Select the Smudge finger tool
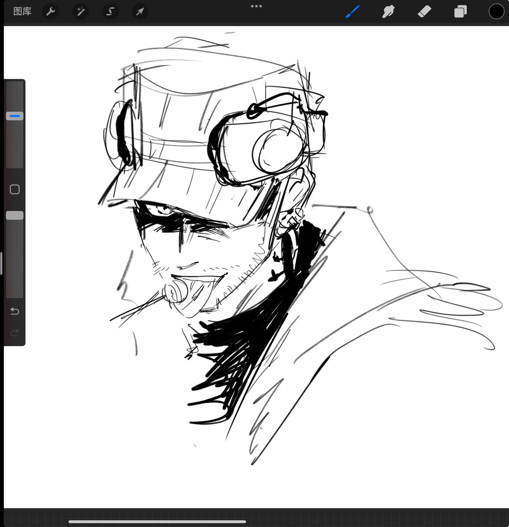509x527 pixels. 388,12
